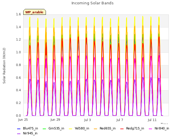Click the Jul 11 x-axis tick label
Image resolution: width=186 pixels, height=139 pixels.
point(152,120)
